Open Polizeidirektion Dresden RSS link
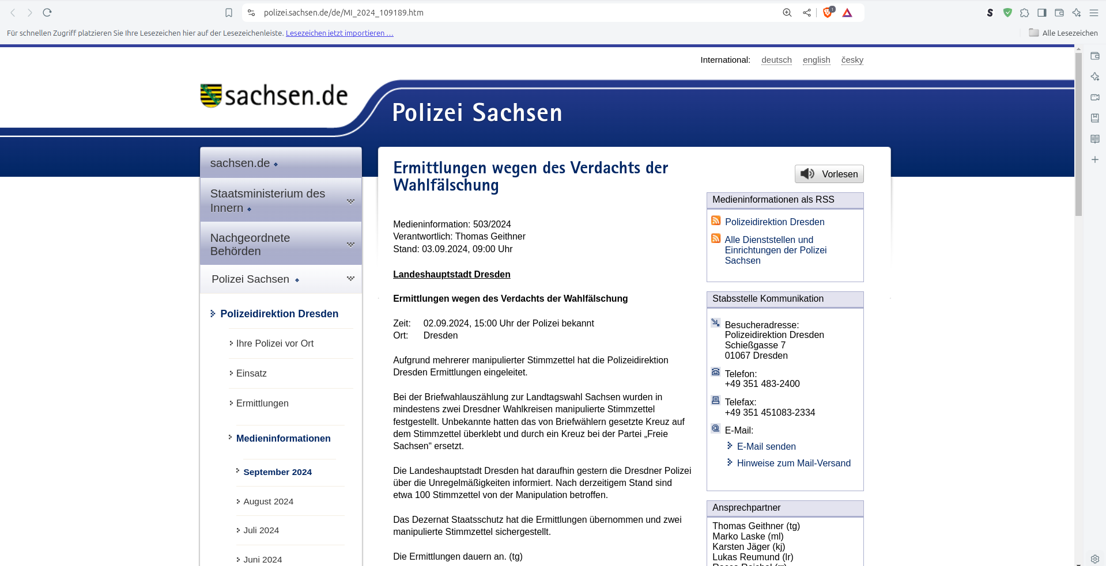The height and width of the screenshot is (566, 1106). pyautogui.click(x=775, y=222)
